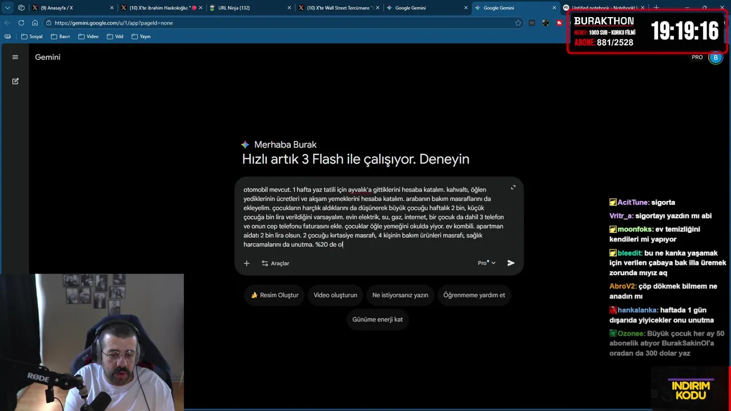731x411 pixels.
Task: Click inside the prompt text area
Action: click(x=374, y=217)
